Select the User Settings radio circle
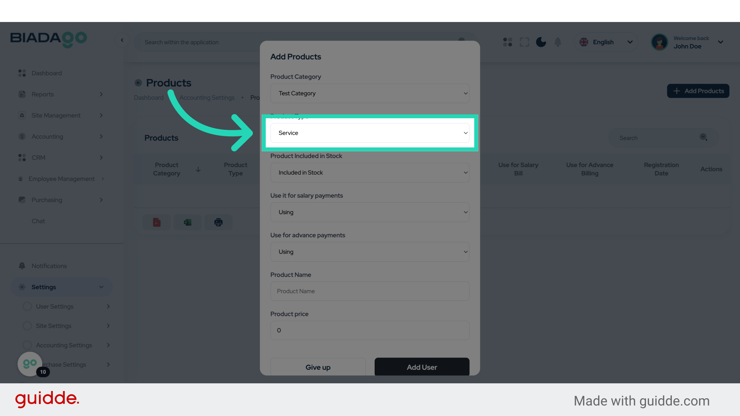The width and height of the screenshot is (740, 416). tap(27, 307)
